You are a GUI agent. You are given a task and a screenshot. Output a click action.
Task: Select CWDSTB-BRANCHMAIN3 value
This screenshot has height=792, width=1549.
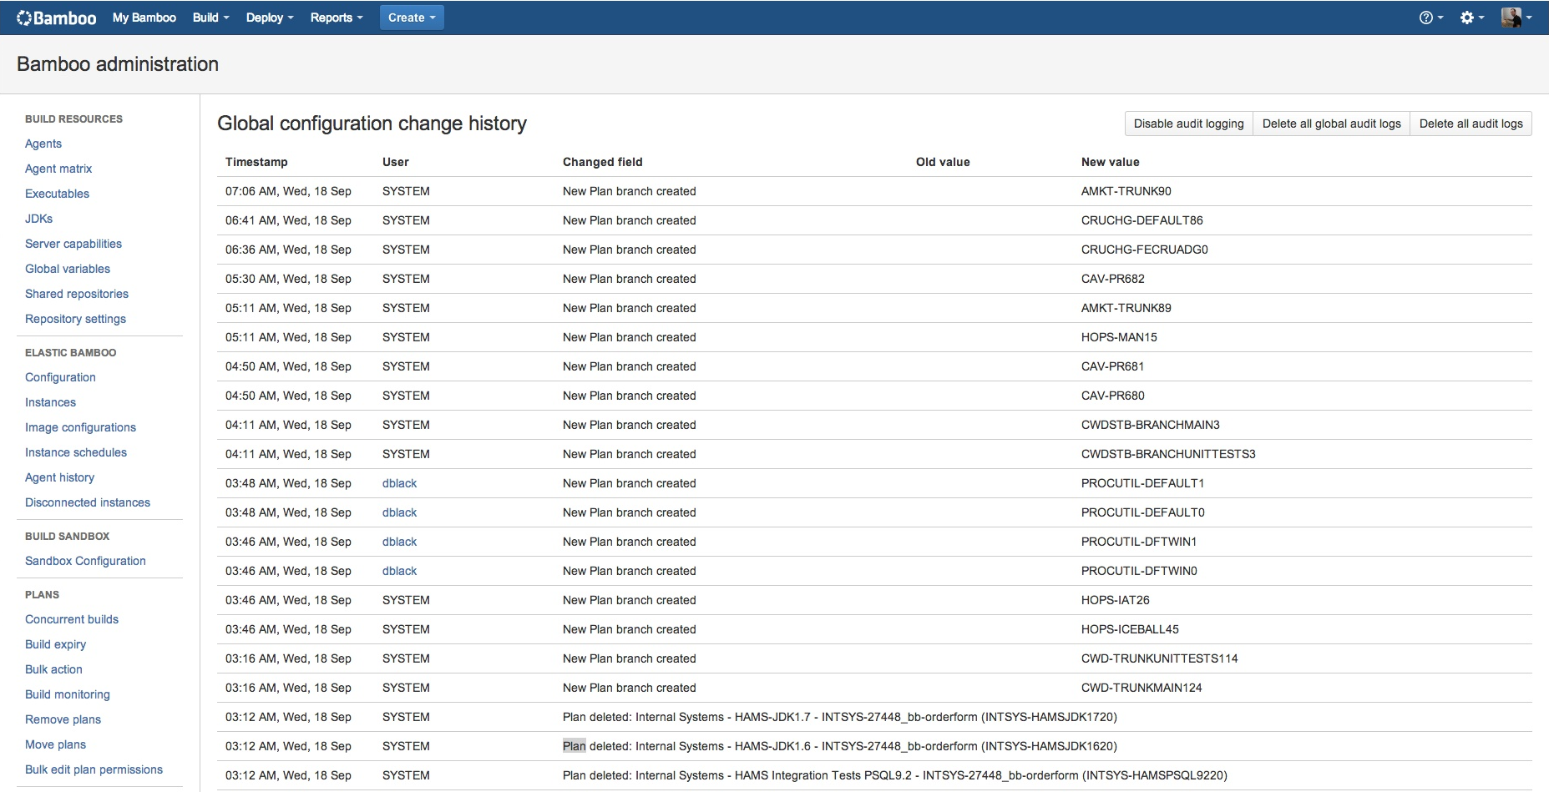pos(1151,425)
